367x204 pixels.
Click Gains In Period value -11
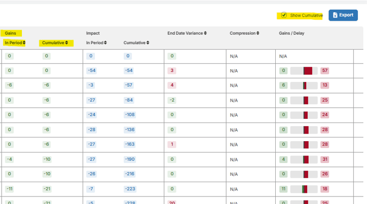point(10,189)
